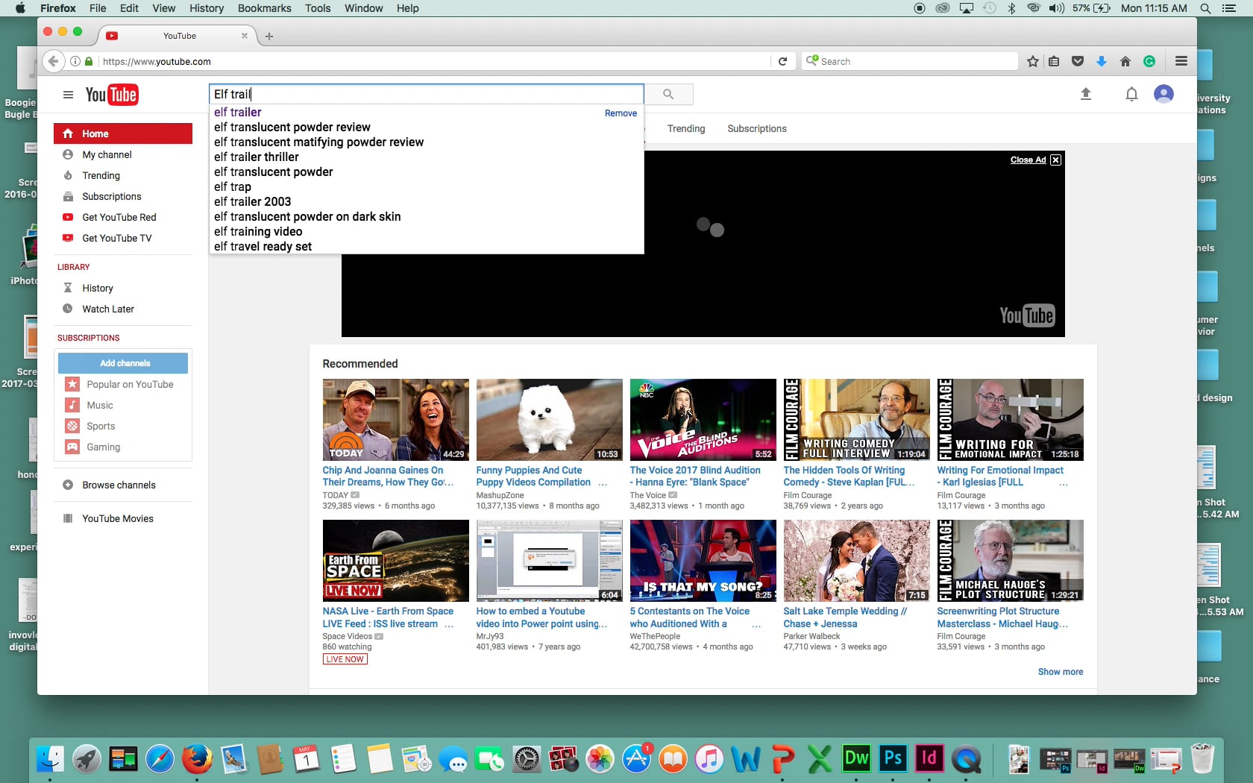This screenshot has height=783, width=1253.
Task: Open Finder in the Dock
Action: 51,759
